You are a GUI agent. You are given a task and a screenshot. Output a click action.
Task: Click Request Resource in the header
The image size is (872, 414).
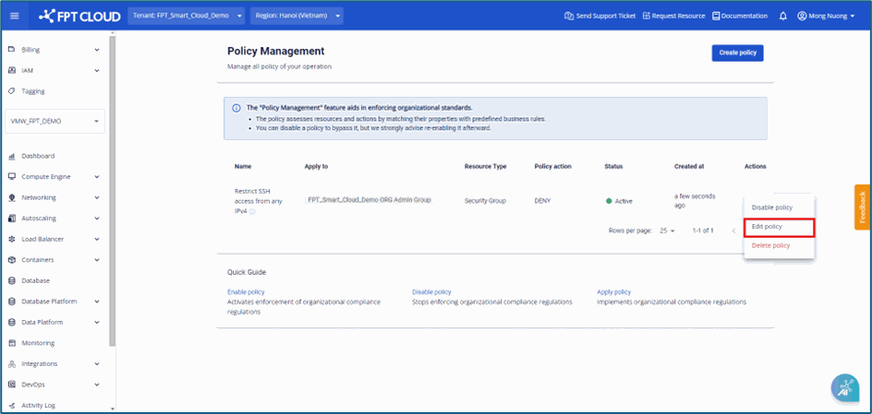click(673, 16)
